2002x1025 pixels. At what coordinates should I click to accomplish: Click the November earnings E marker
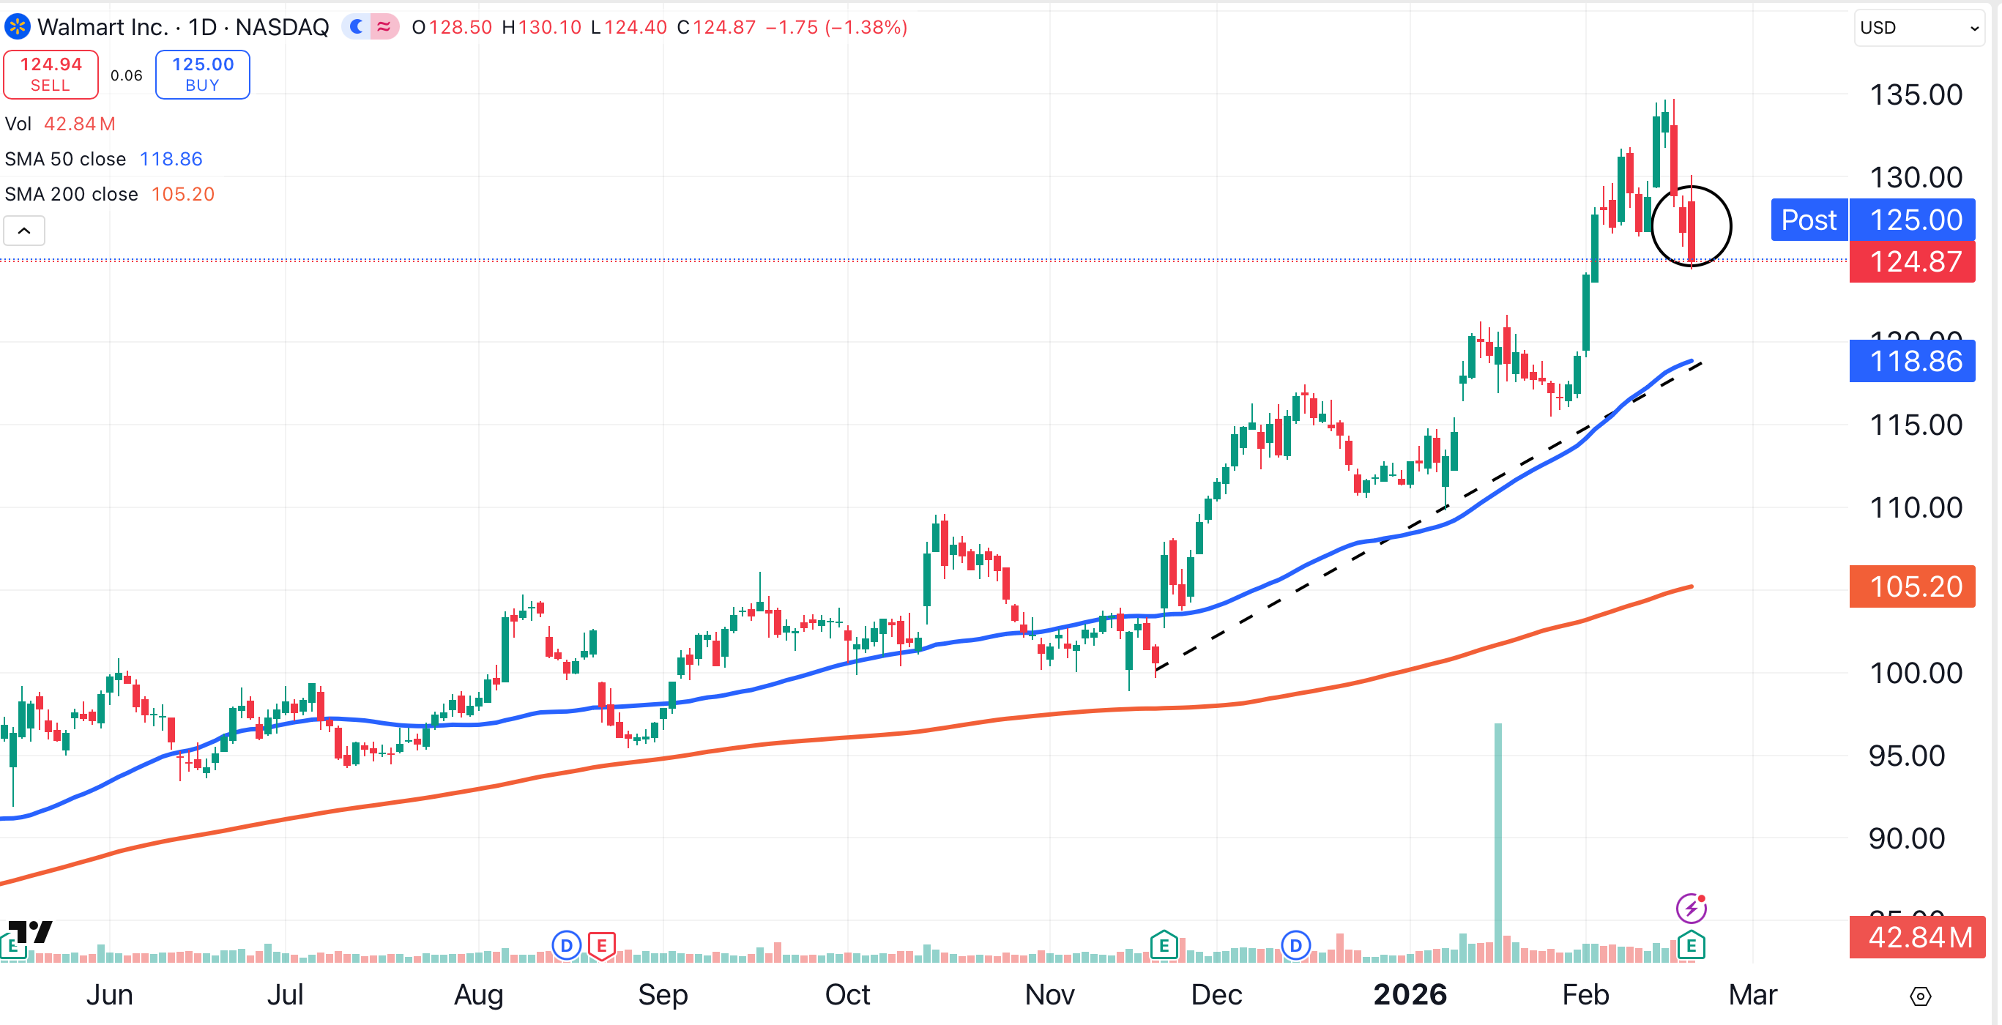tap(1164, 946)
